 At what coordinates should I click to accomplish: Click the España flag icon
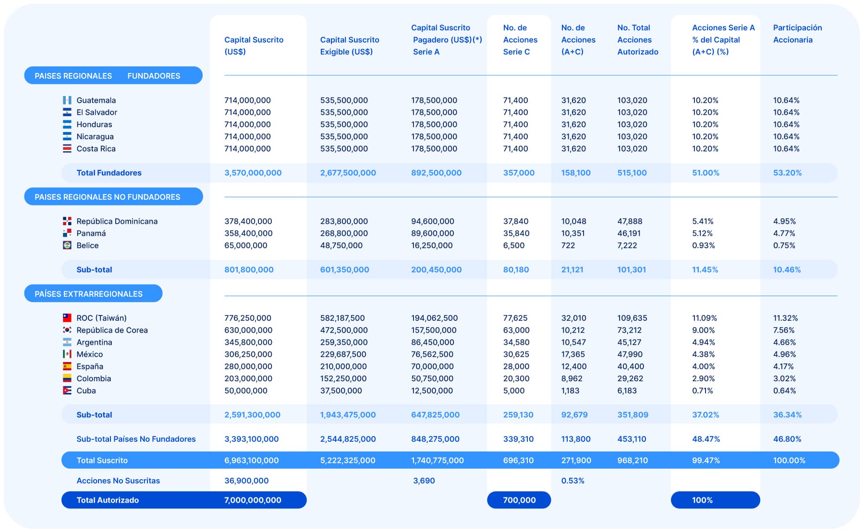tap(67, 366)
